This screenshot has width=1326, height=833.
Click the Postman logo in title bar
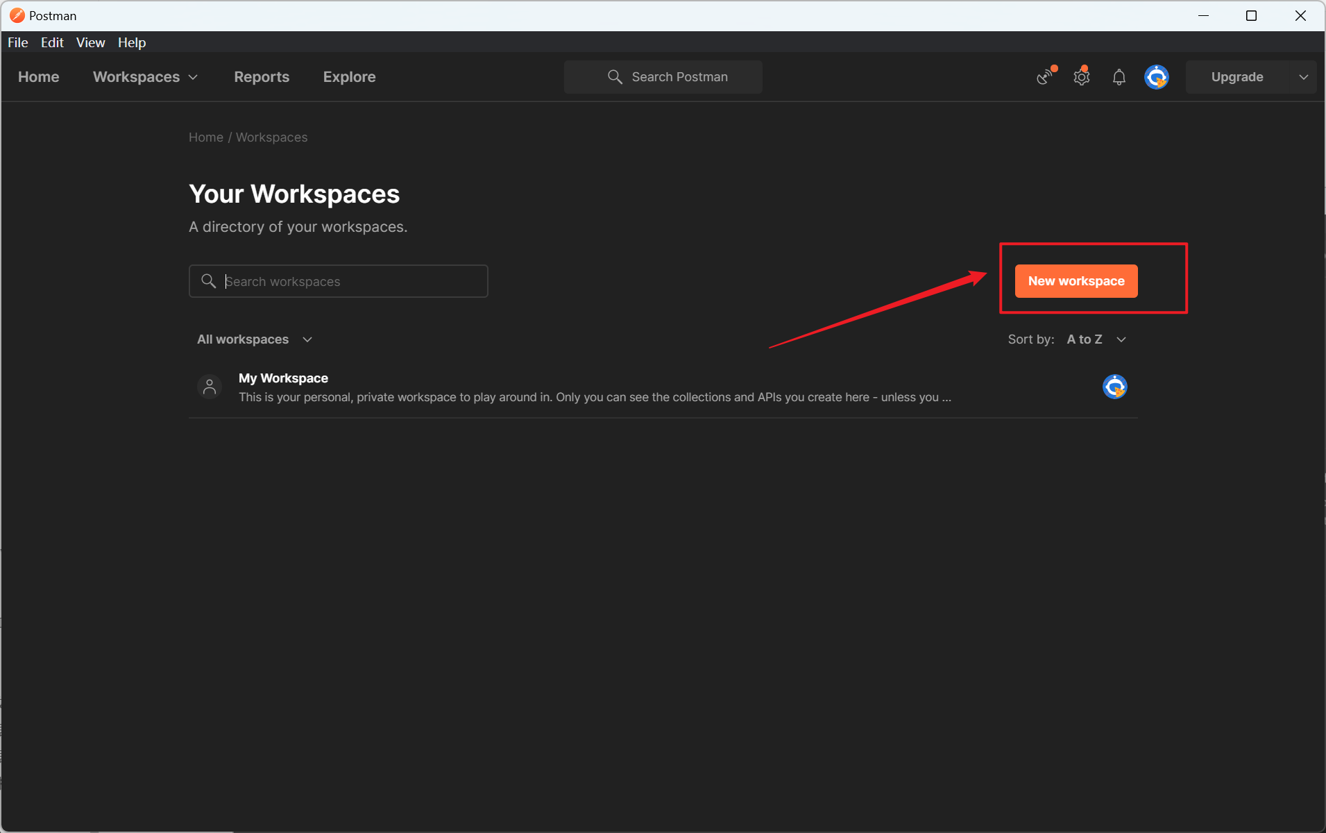17,15
